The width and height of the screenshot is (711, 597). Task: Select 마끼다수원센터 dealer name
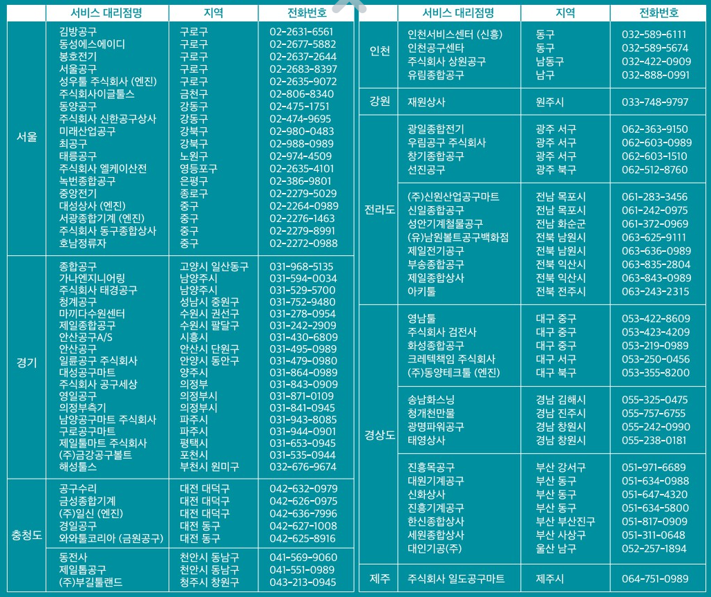pyautogui.click(x=92, y=313)
